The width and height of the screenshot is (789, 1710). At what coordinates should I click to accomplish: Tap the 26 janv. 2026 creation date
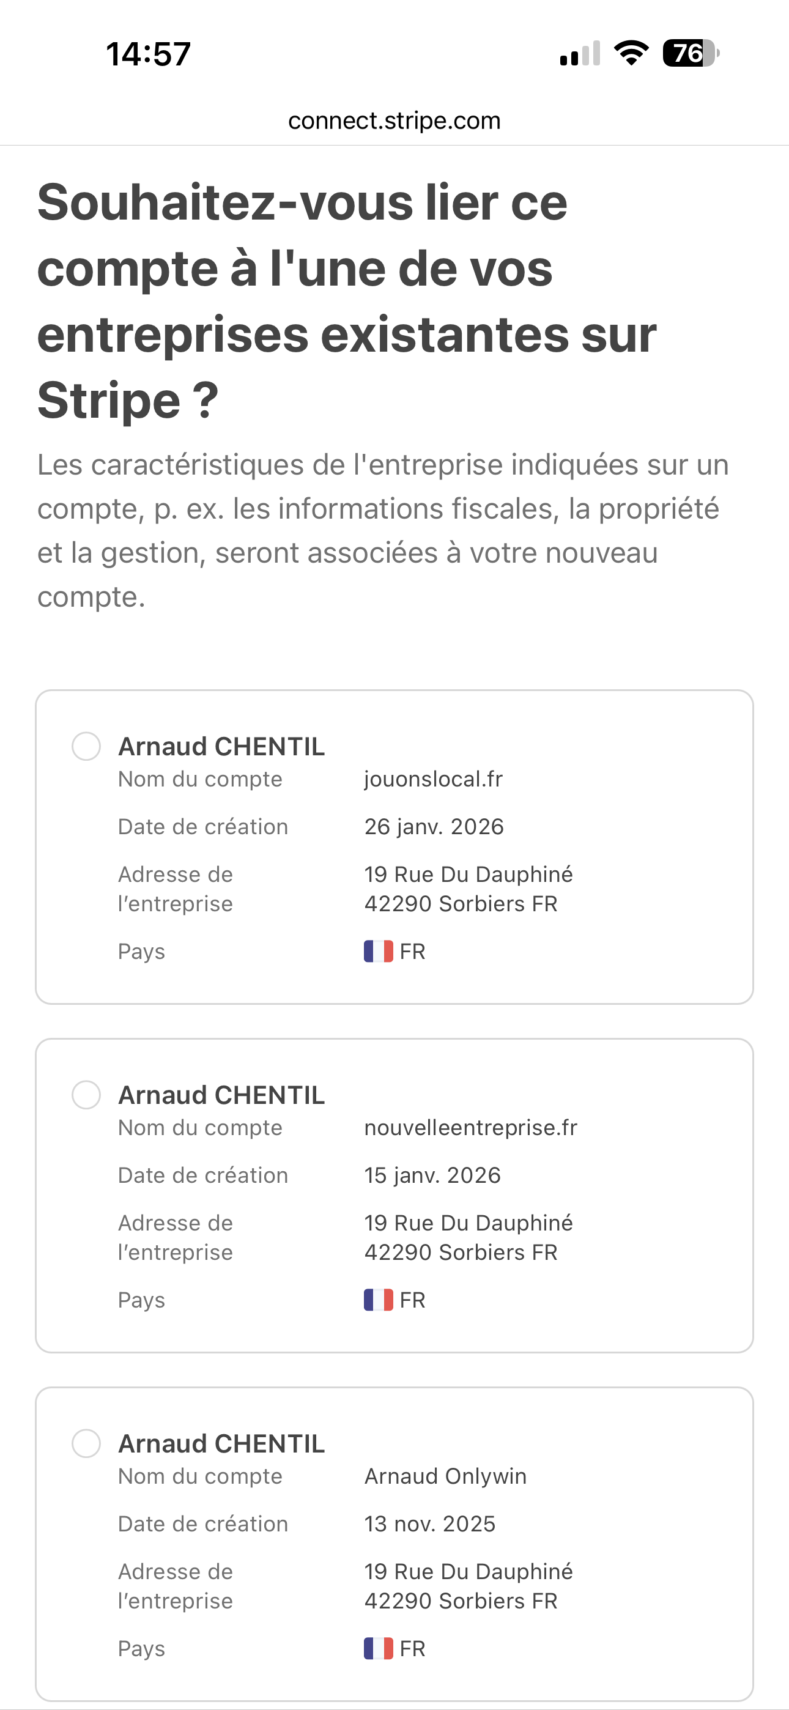point(434,826)
